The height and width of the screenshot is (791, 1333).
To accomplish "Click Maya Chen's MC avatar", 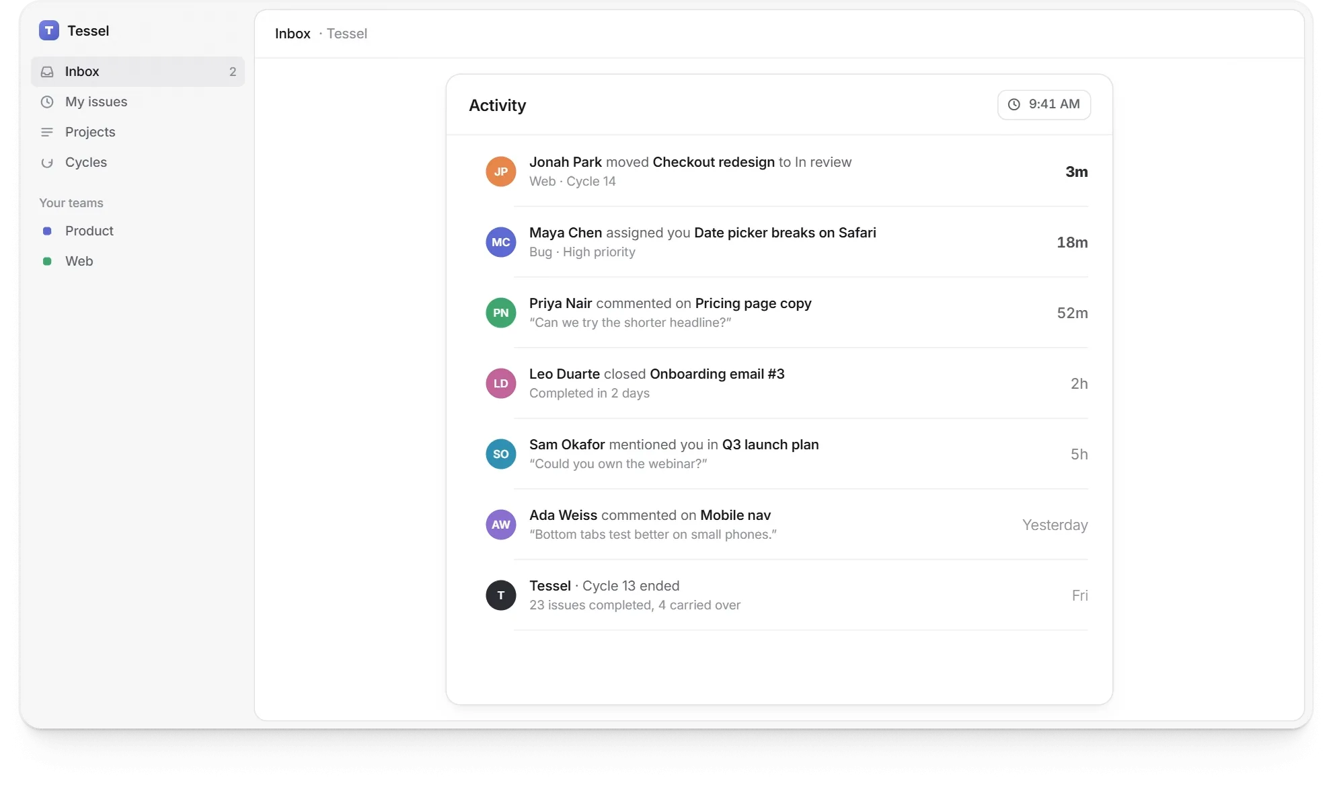I will tap(501, 242).
